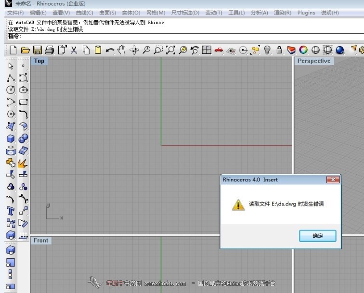Click the Rhinoceros 4.0 Insert dialog title
Screen dimensions: 364x293
pos(250,179)
